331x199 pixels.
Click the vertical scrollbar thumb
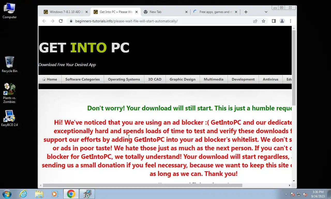click(x=294, y=68)
